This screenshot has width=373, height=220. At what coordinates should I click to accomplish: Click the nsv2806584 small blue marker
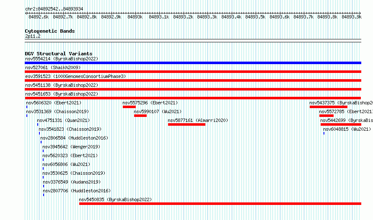pos(41,142)
